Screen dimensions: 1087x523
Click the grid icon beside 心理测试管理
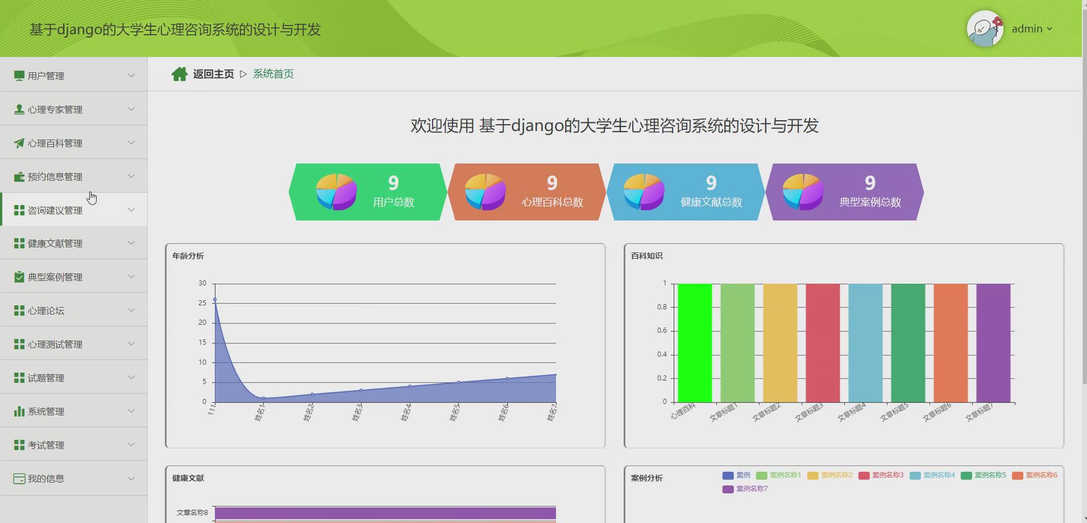point(19,344)
